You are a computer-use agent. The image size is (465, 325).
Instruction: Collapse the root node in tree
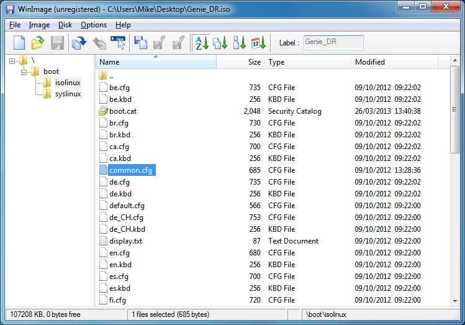(12, 61)
